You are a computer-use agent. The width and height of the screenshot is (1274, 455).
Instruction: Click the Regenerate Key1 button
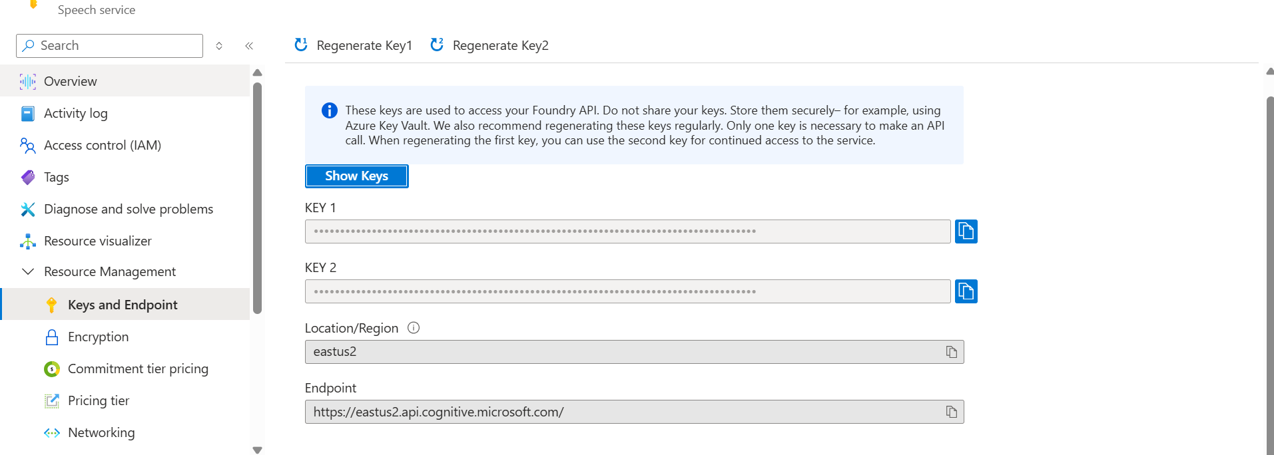pos(354,45)
